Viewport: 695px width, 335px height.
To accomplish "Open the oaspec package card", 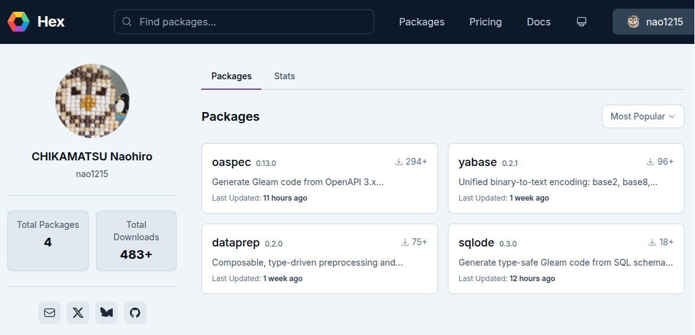I will 319,178.
